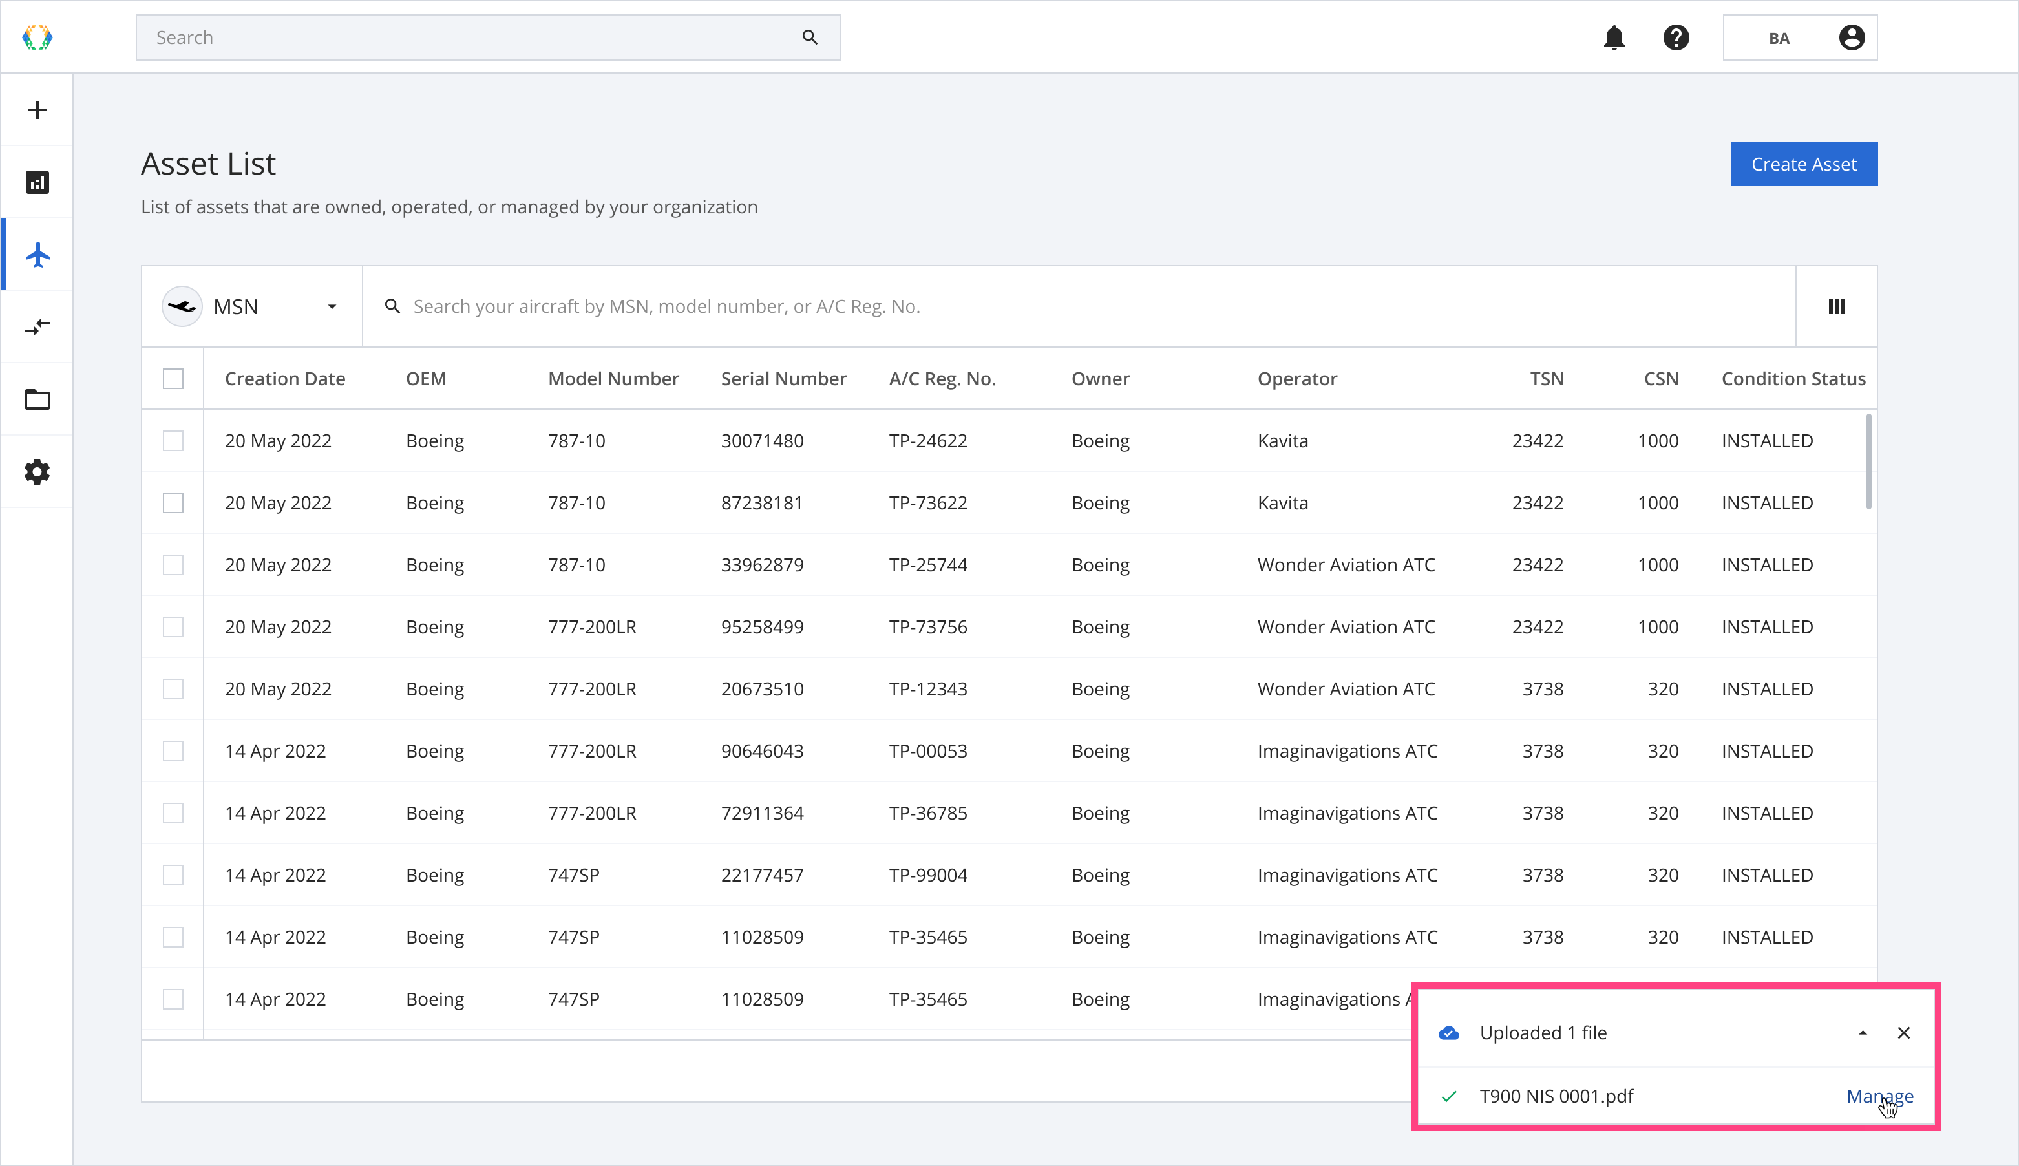Click the top Search input field
The image size is (2019, 1166).
pos(489,37)
